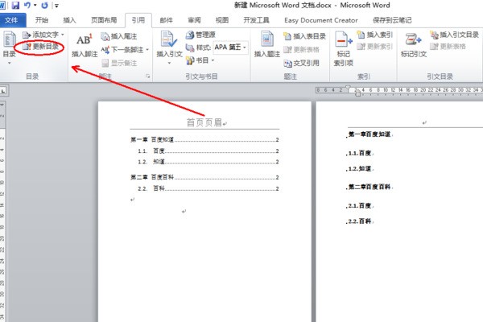Click the 目录 table of contents icon
The image size is (483, 322).
(9, 40)
